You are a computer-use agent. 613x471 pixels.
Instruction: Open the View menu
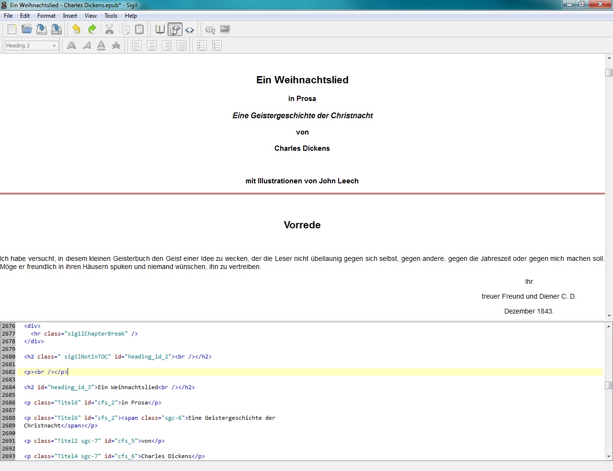(x=91, y=16)
